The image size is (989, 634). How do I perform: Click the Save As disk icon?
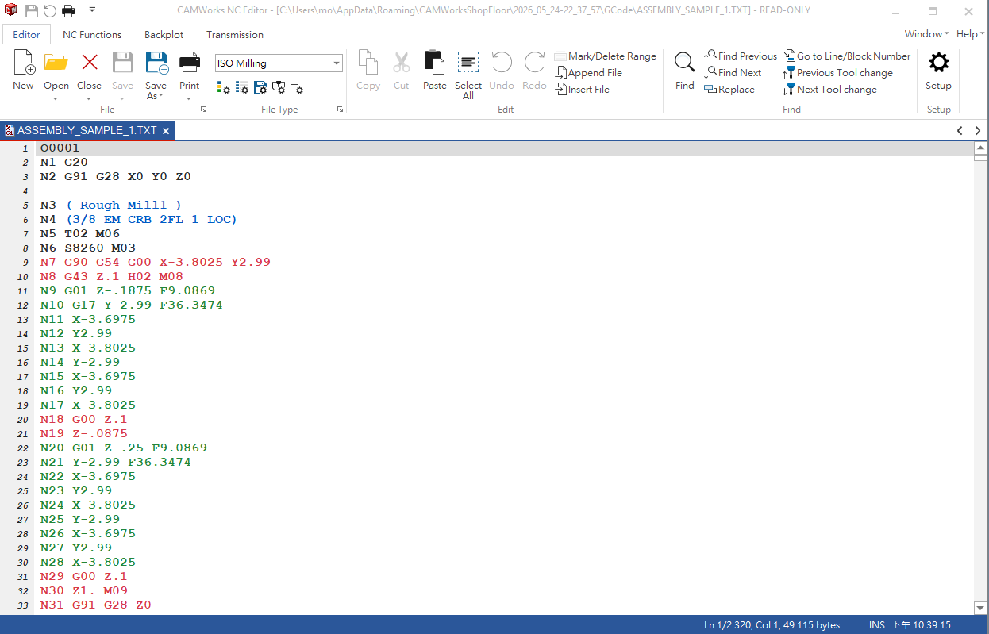pos(156,63)
